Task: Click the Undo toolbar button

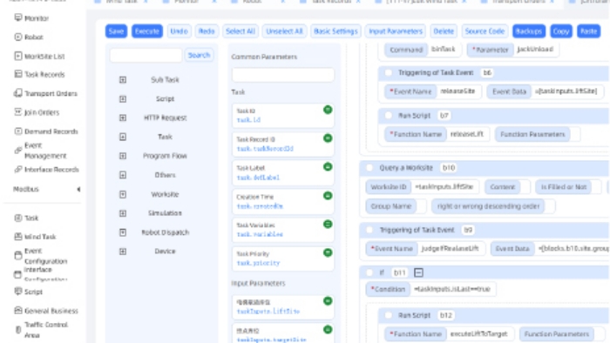Action: coord(179,31)
